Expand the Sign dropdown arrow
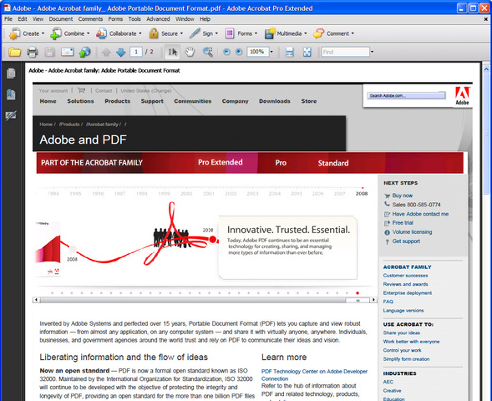 tap(216, 33)
